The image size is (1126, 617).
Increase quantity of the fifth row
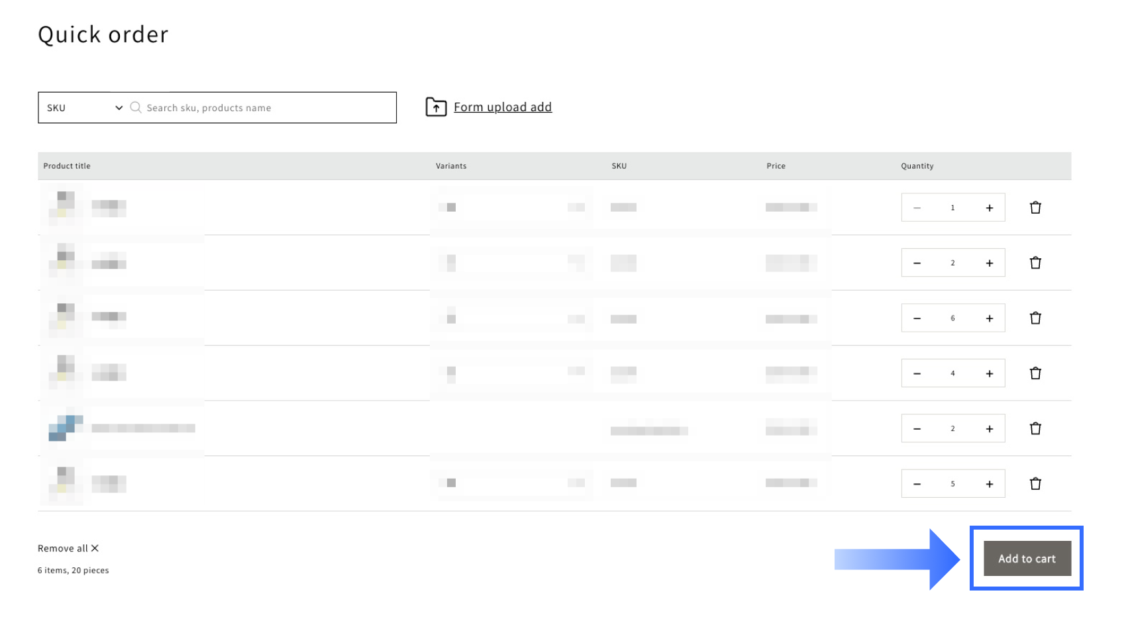pyautogui.click(x=990, y=429)
